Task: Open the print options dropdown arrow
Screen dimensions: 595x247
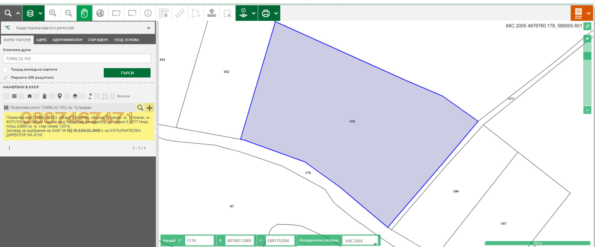Action: point(276,13)
